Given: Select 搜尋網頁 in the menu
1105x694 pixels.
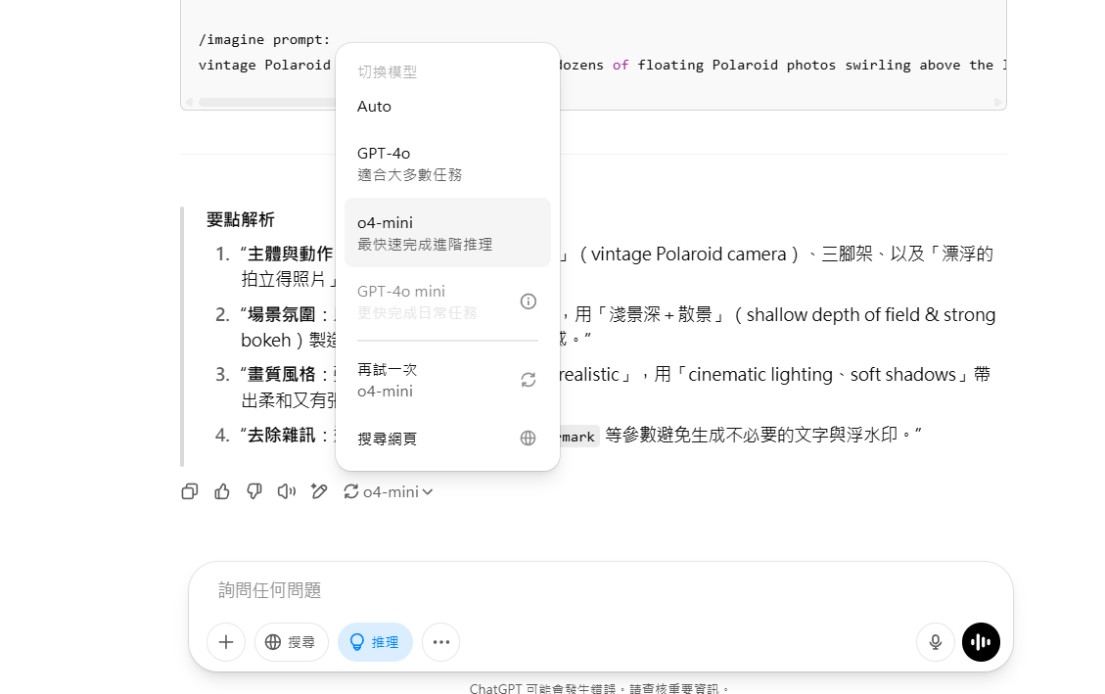Looking at the screenshot, I should click(x=447, y=439).
